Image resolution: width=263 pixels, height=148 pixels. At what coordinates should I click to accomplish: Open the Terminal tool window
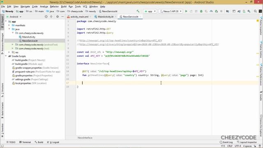[x=25, y=142]
